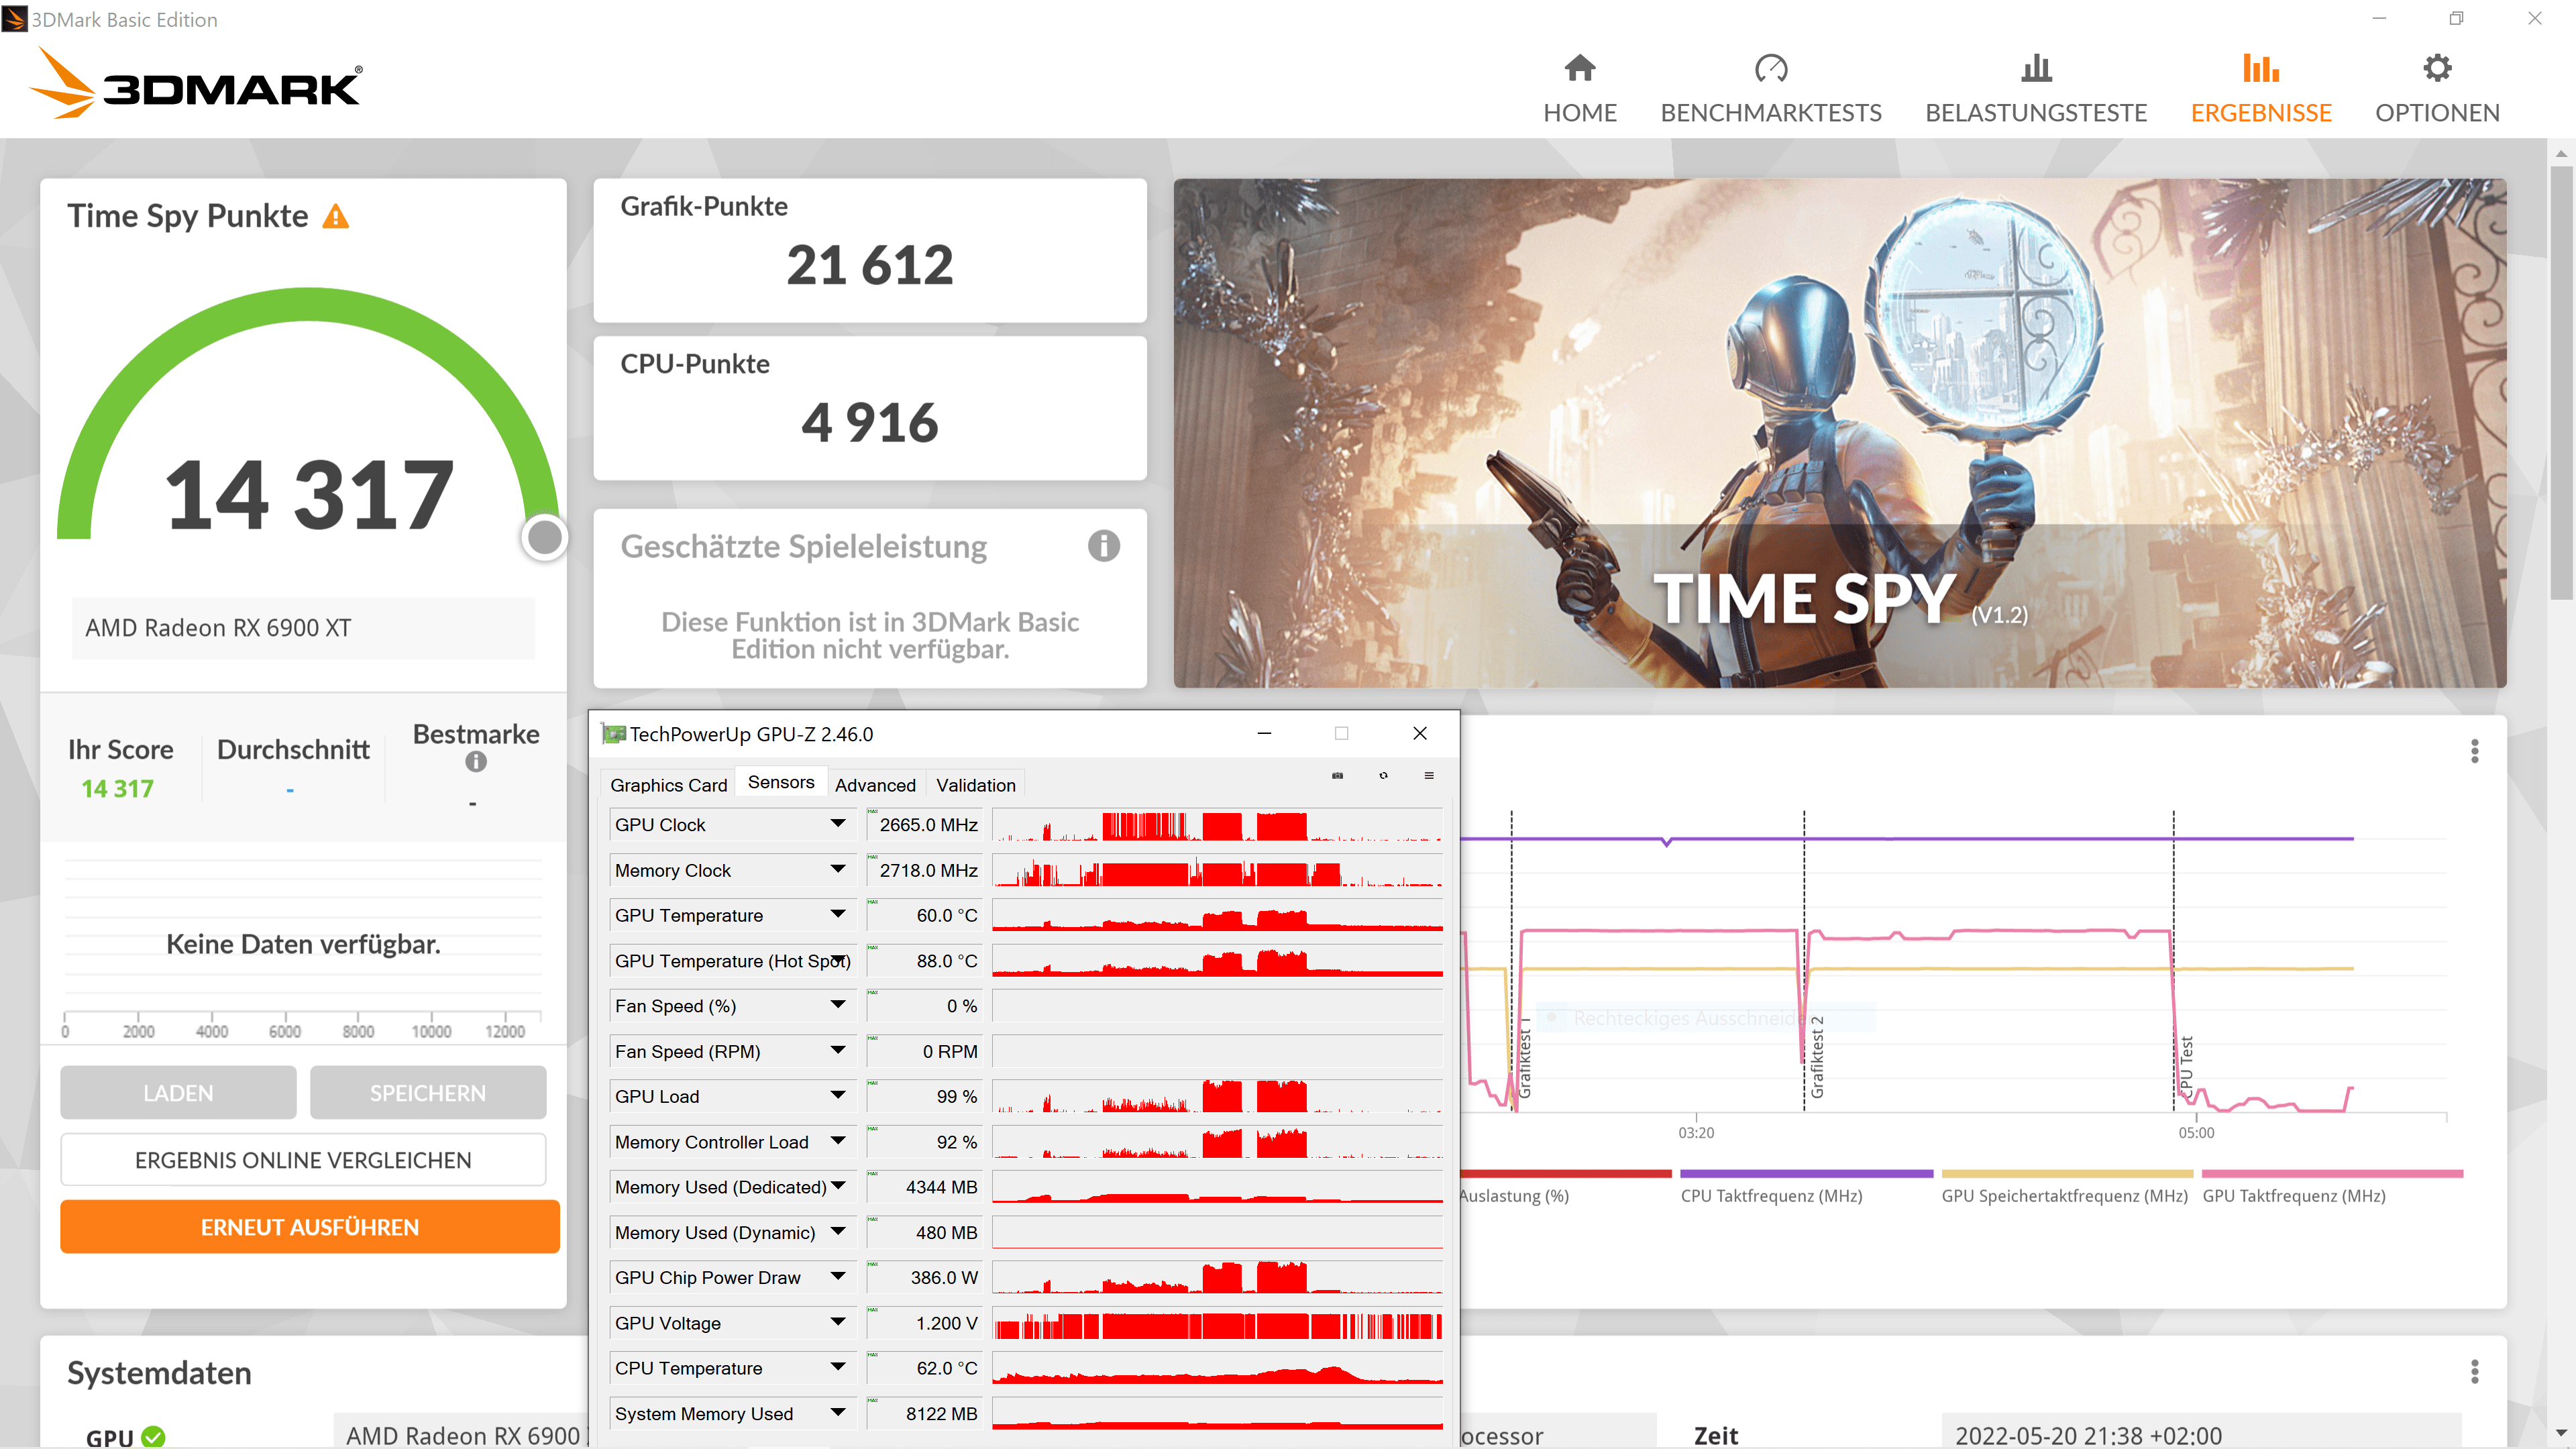The height and width of the screenshot is (1449, 2576).
Task: Expand the Fan Speed (RPM) sensor dropdown
Action: pos(838,1051)
